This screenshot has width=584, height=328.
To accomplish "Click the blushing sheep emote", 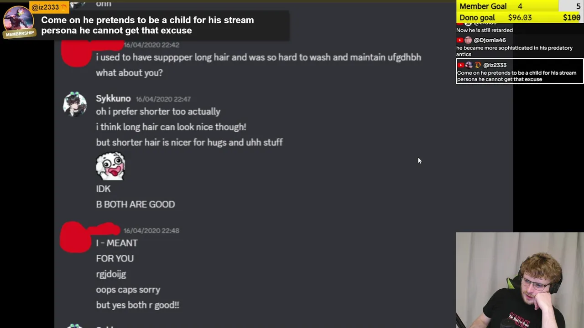I will pos(110,166).
